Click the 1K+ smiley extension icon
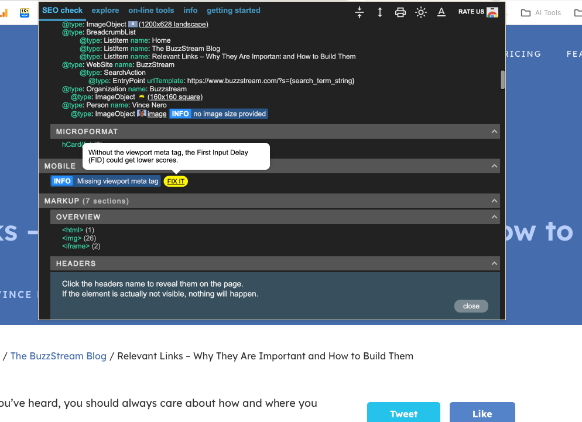 coord(23,12)
